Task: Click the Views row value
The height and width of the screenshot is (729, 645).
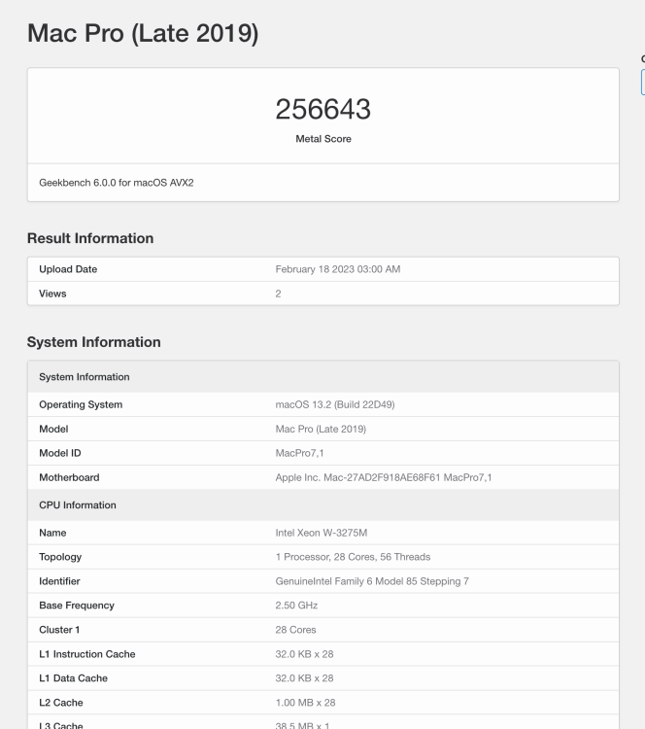Action: (278, 294)
